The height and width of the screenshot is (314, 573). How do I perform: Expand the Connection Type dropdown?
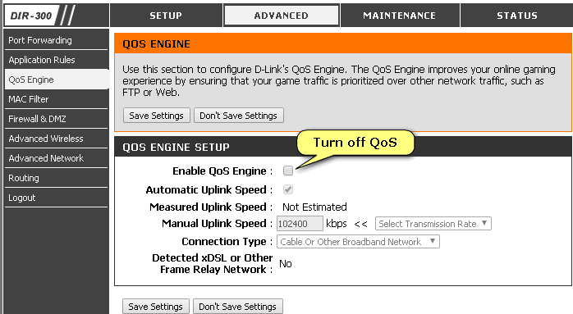(358, 242)
